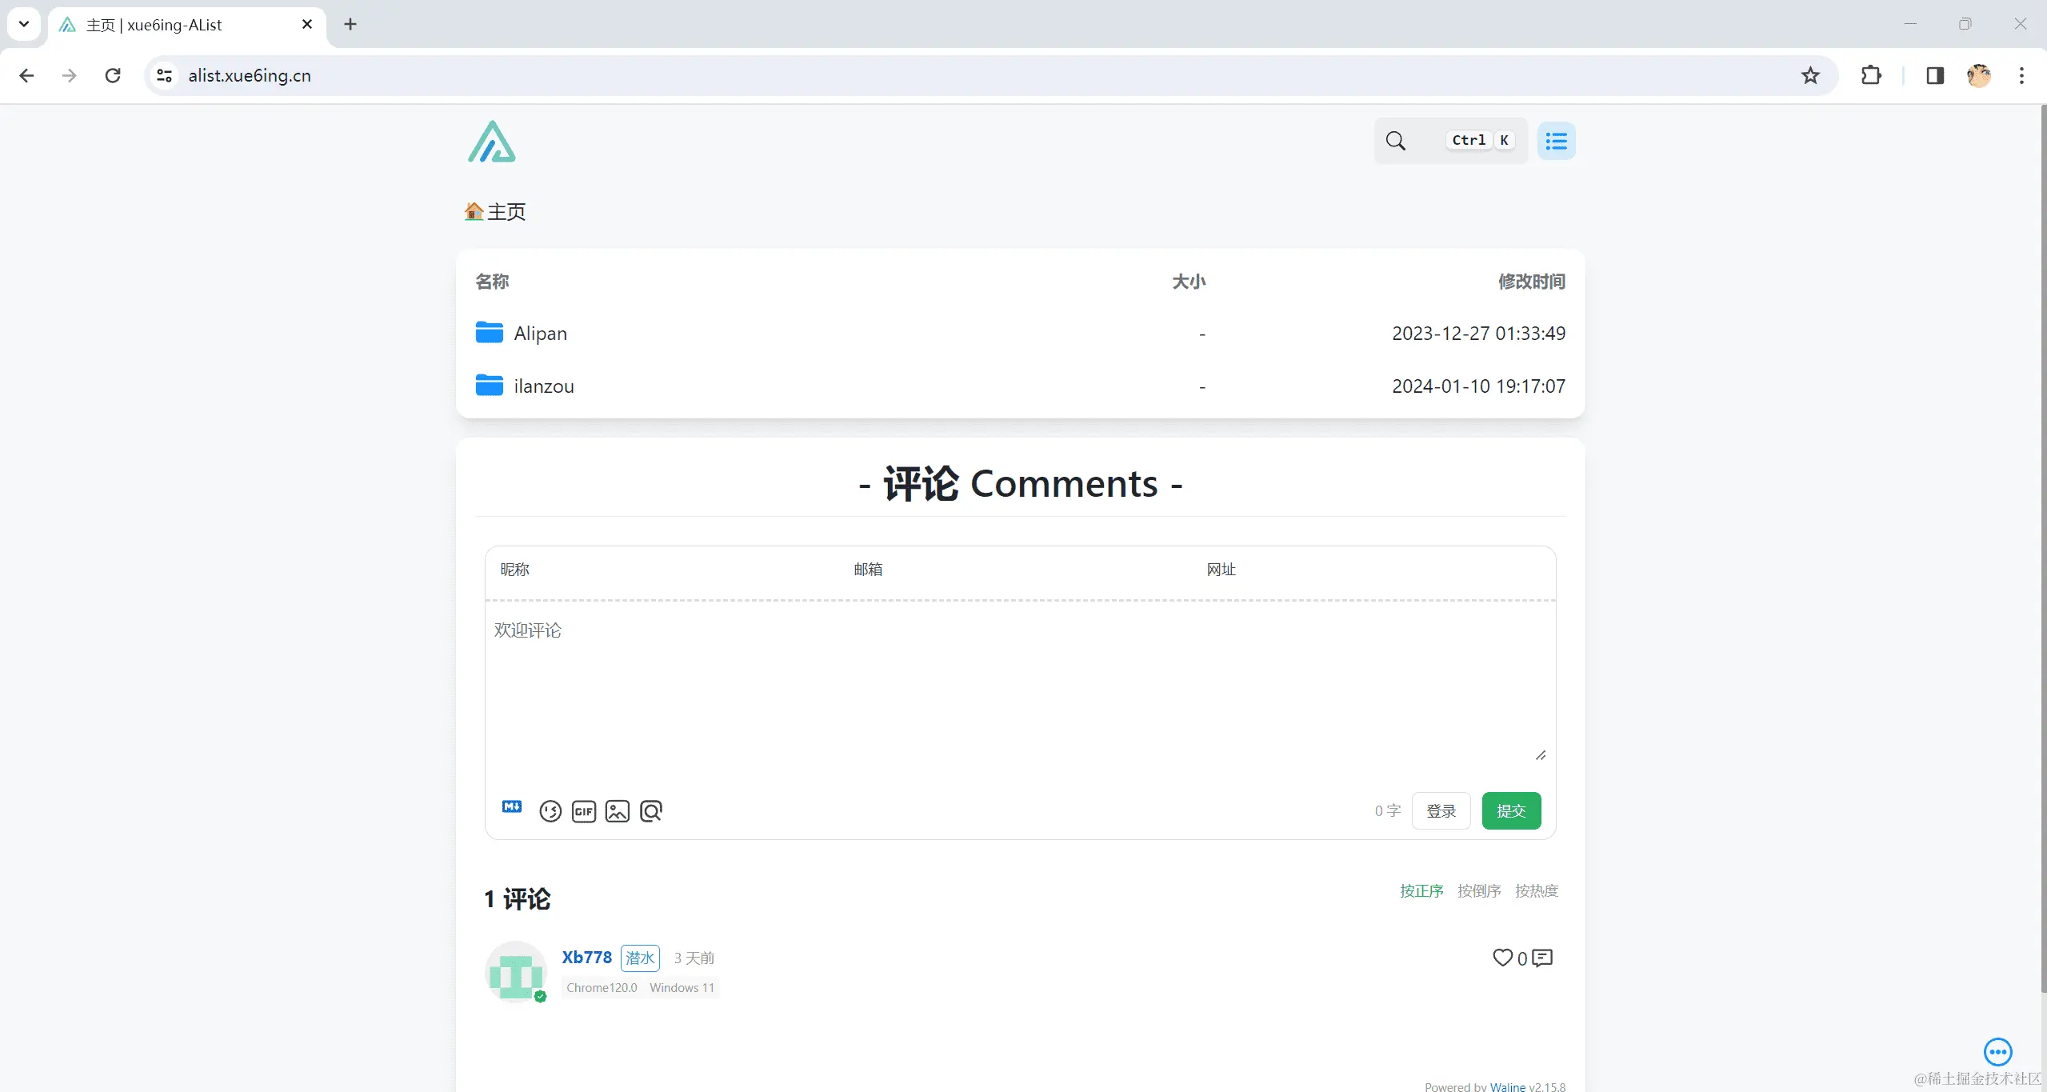Click the Markdown guide icon in comment toolbar
The height and width of the screenshot is (1092, 2047).
click(512, 806)
